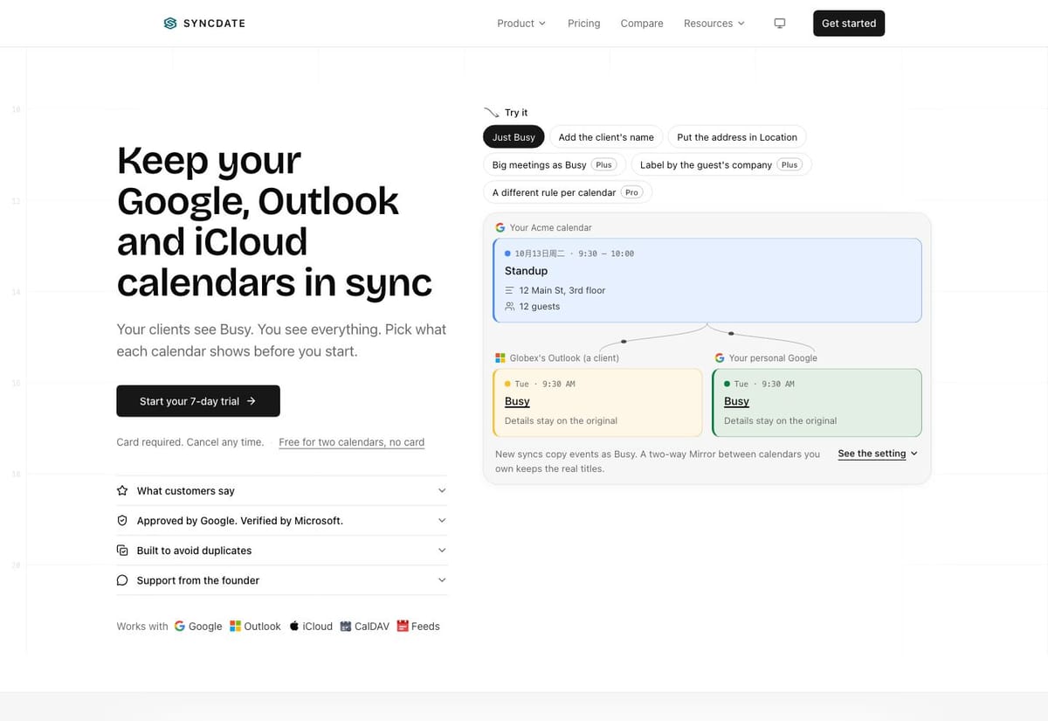
Task: Click the CalDAV icon in the Works with row
Action: 346,627
